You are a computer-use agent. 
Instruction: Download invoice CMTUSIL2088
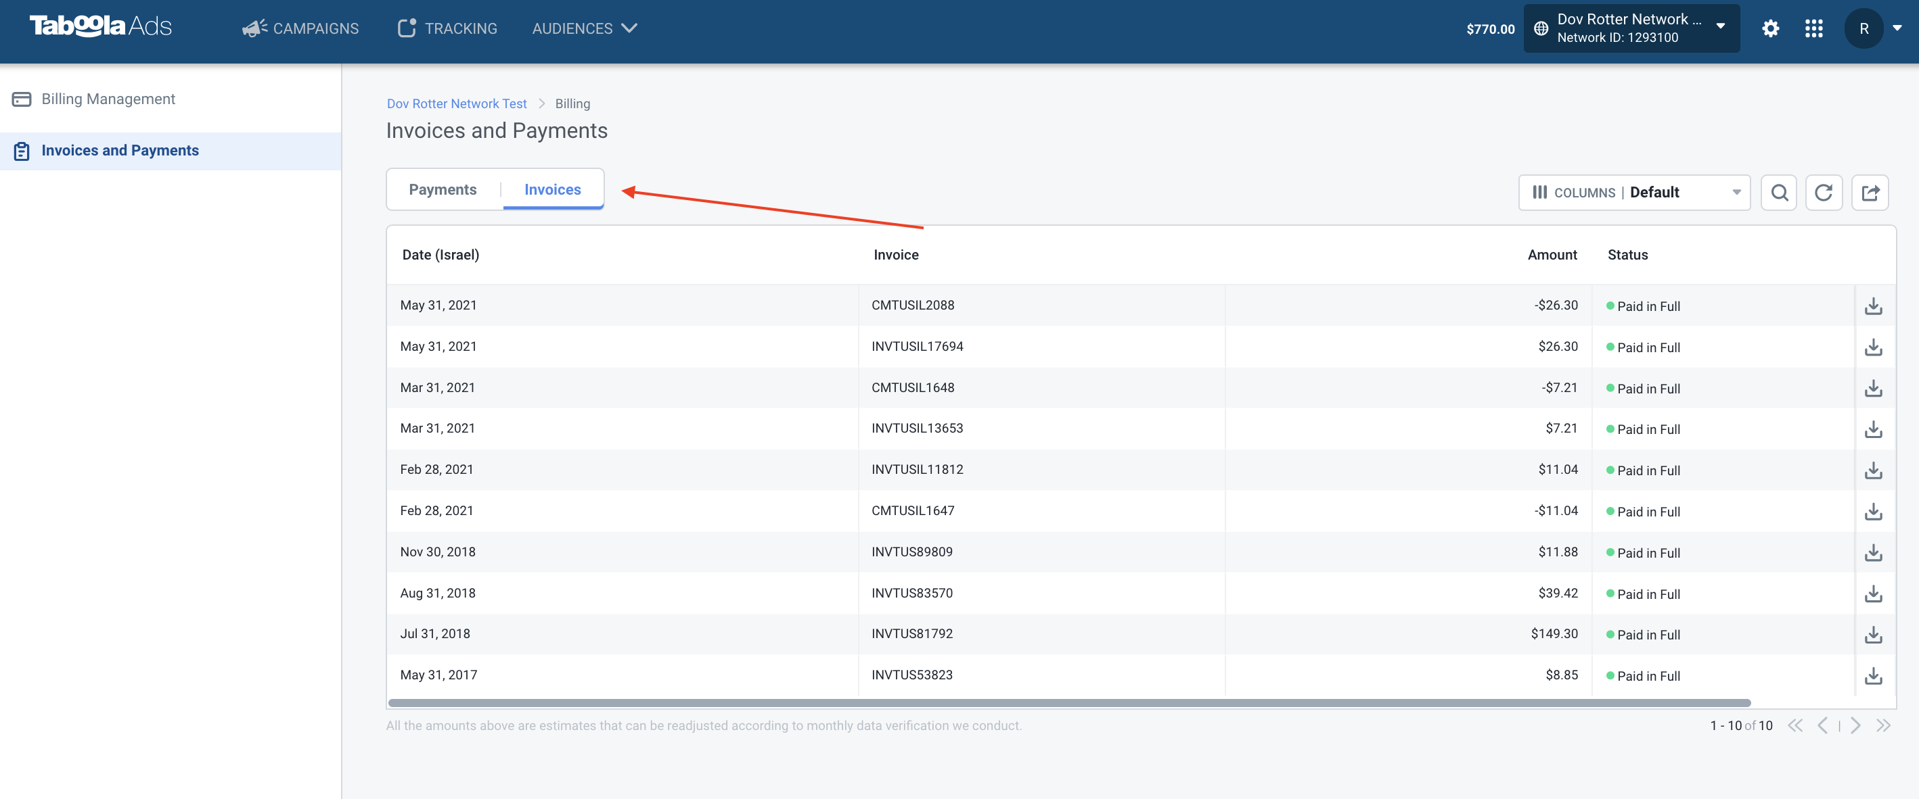click(x=1874, y=306)
